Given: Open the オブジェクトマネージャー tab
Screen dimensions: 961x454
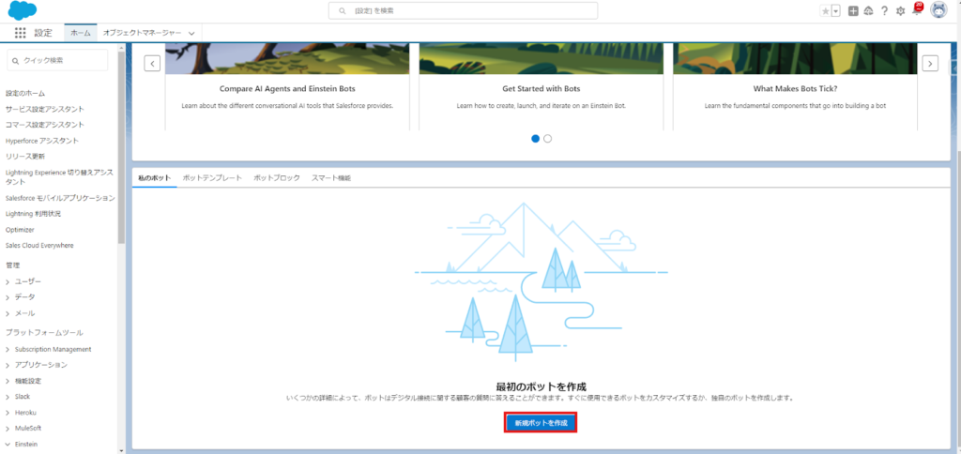Looking at the screenshot, I should point(143,33).
